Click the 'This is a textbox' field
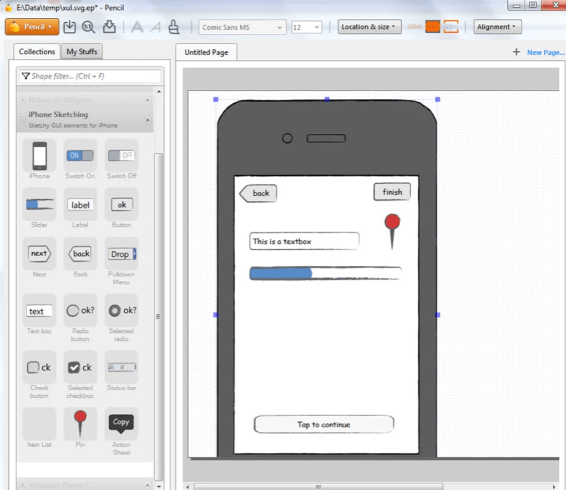 304,241
